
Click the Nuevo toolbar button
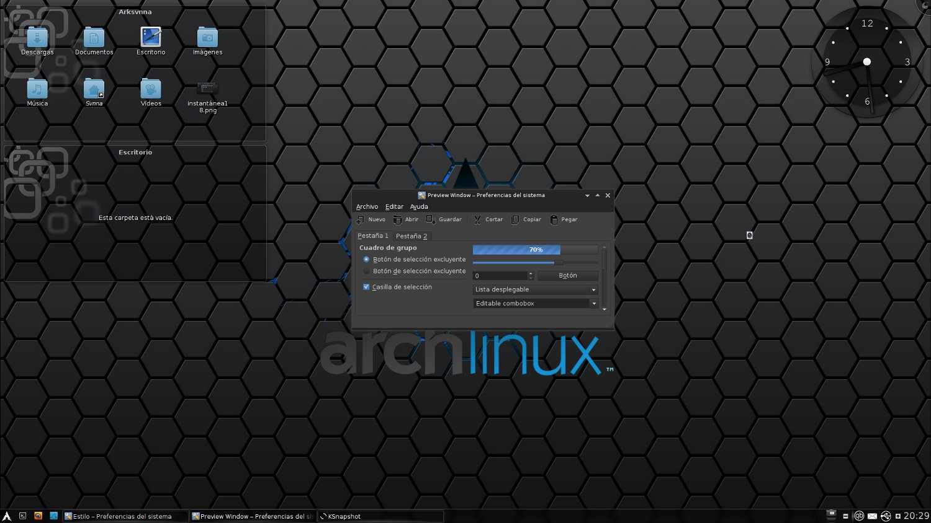pos(371,219)
